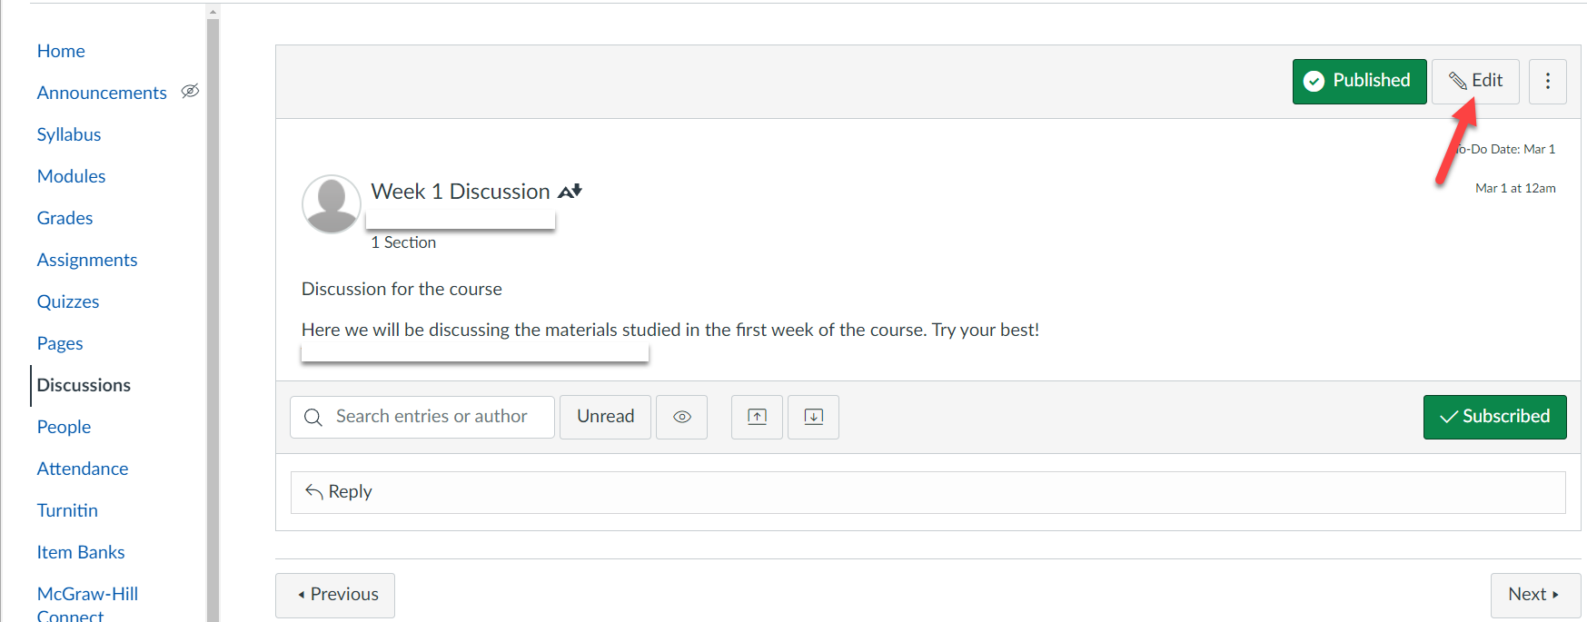Click the collapse threads arrow icon
This screenshot has width=1587, height=622.
pos(757,417)
